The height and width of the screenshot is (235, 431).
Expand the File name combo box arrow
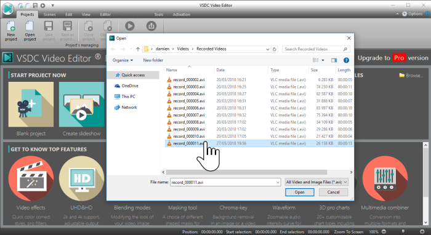click(278, 182)
